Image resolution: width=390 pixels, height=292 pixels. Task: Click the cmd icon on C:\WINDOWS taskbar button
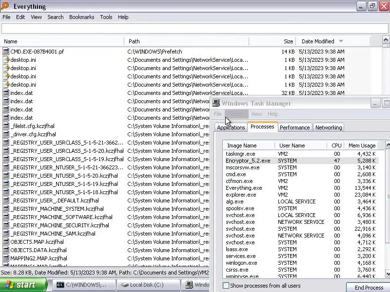[60, 285]
